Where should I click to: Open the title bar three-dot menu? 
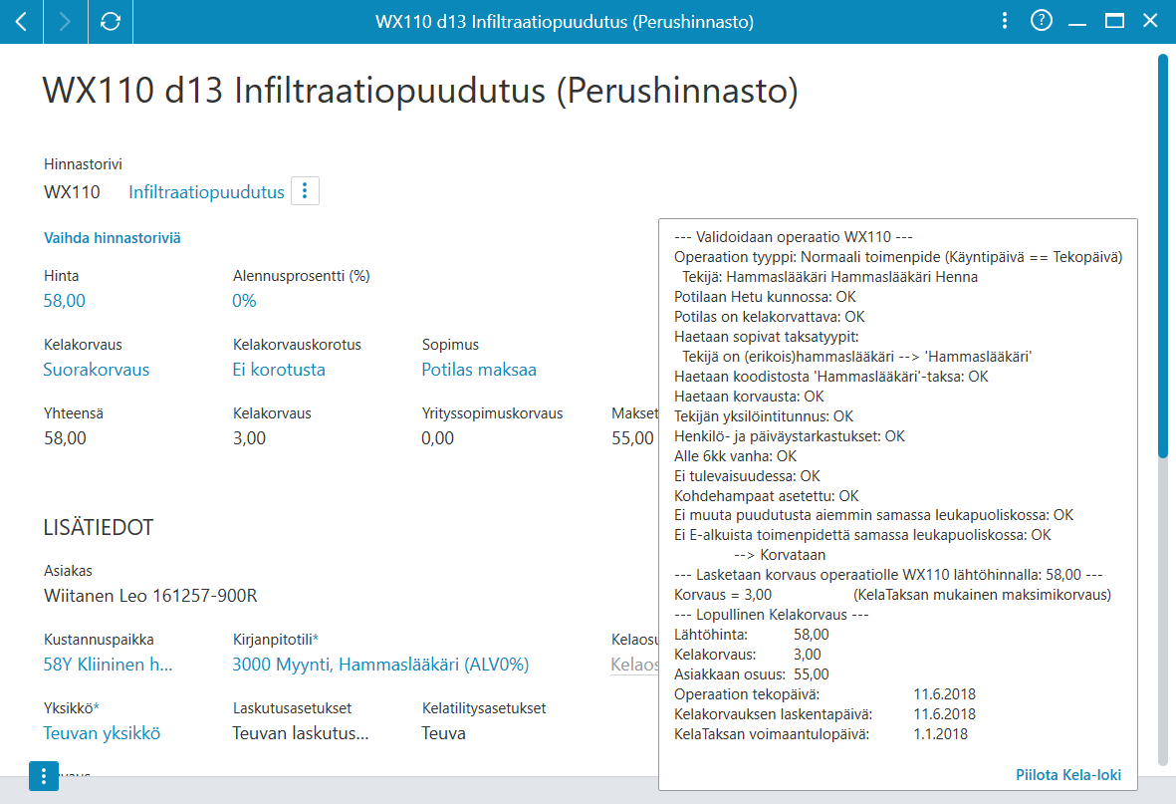1005,21
